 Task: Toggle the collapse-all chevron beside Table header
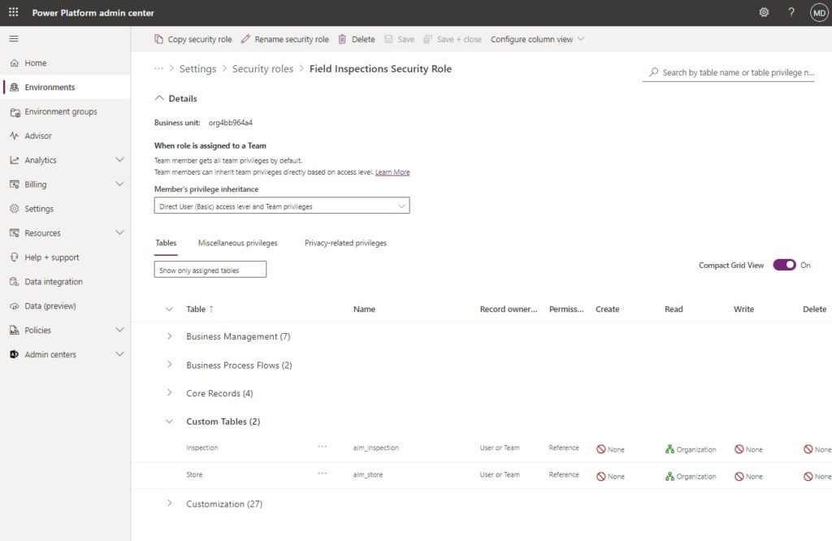click(169, 309)
